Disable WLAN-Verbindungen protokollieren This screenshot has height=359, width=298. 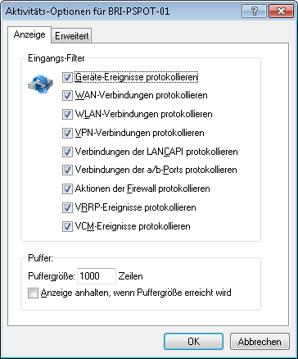[x=67, y=114]
